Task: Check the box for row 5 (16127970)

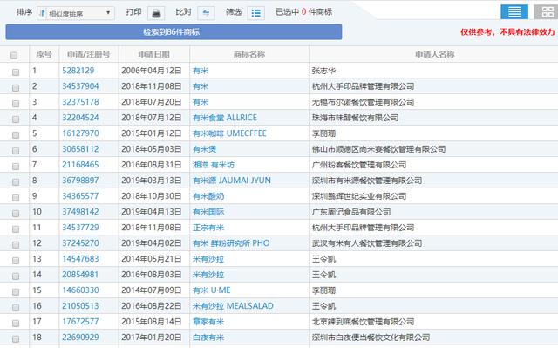Action: (x=16, y=135)
